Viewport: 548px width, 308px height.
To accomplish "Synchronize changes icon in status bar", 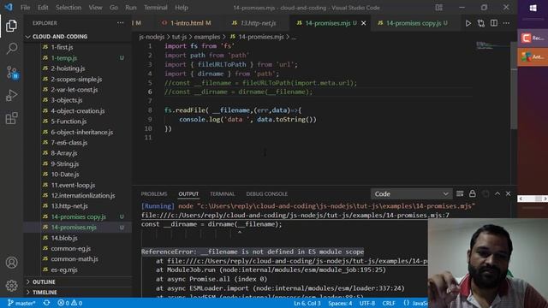I will click(46, 303).
